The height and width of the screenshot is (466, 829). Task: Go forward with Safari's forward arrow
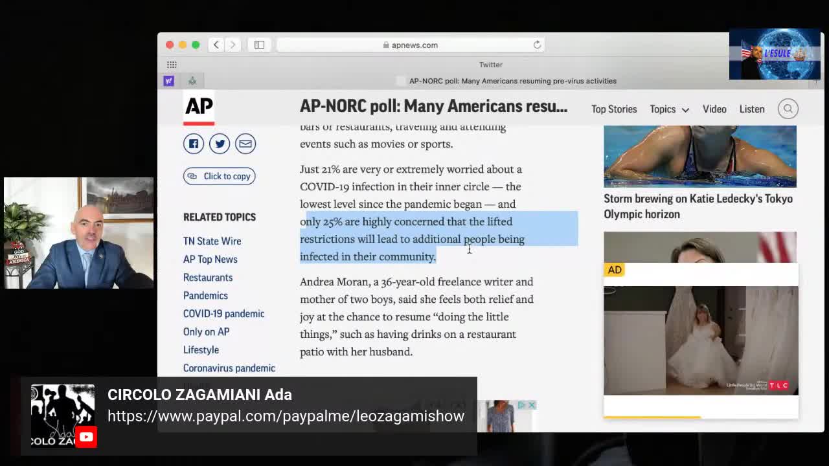coord(233,45)
